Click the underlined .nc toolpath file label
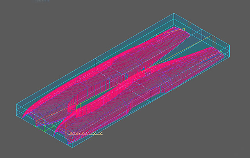The height and width of the screenshot is (158, 250). pyautogui.click(x=86, y=133)
